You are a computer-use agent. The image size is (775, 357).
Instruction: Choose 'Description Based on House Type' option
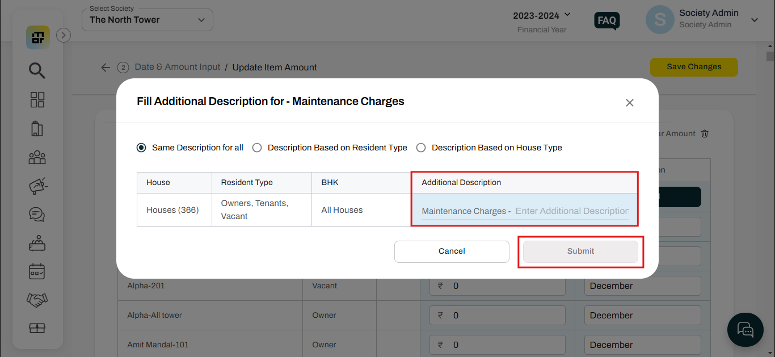(421, 148)
